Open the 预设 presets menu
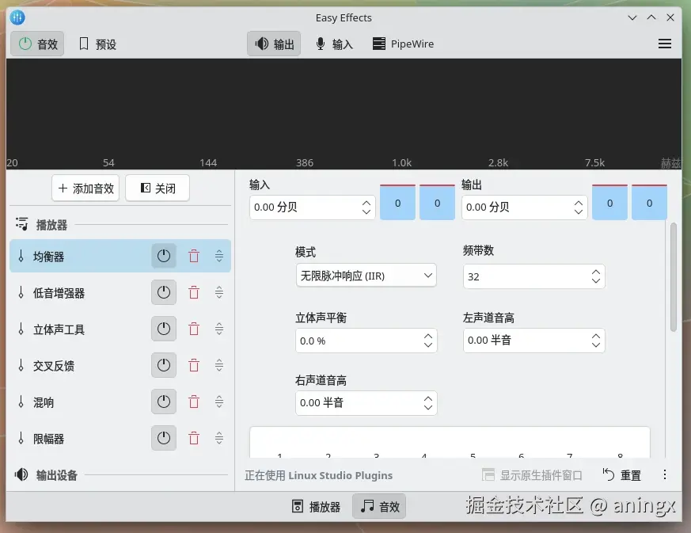The image size is (691, 533). (97, 44)
